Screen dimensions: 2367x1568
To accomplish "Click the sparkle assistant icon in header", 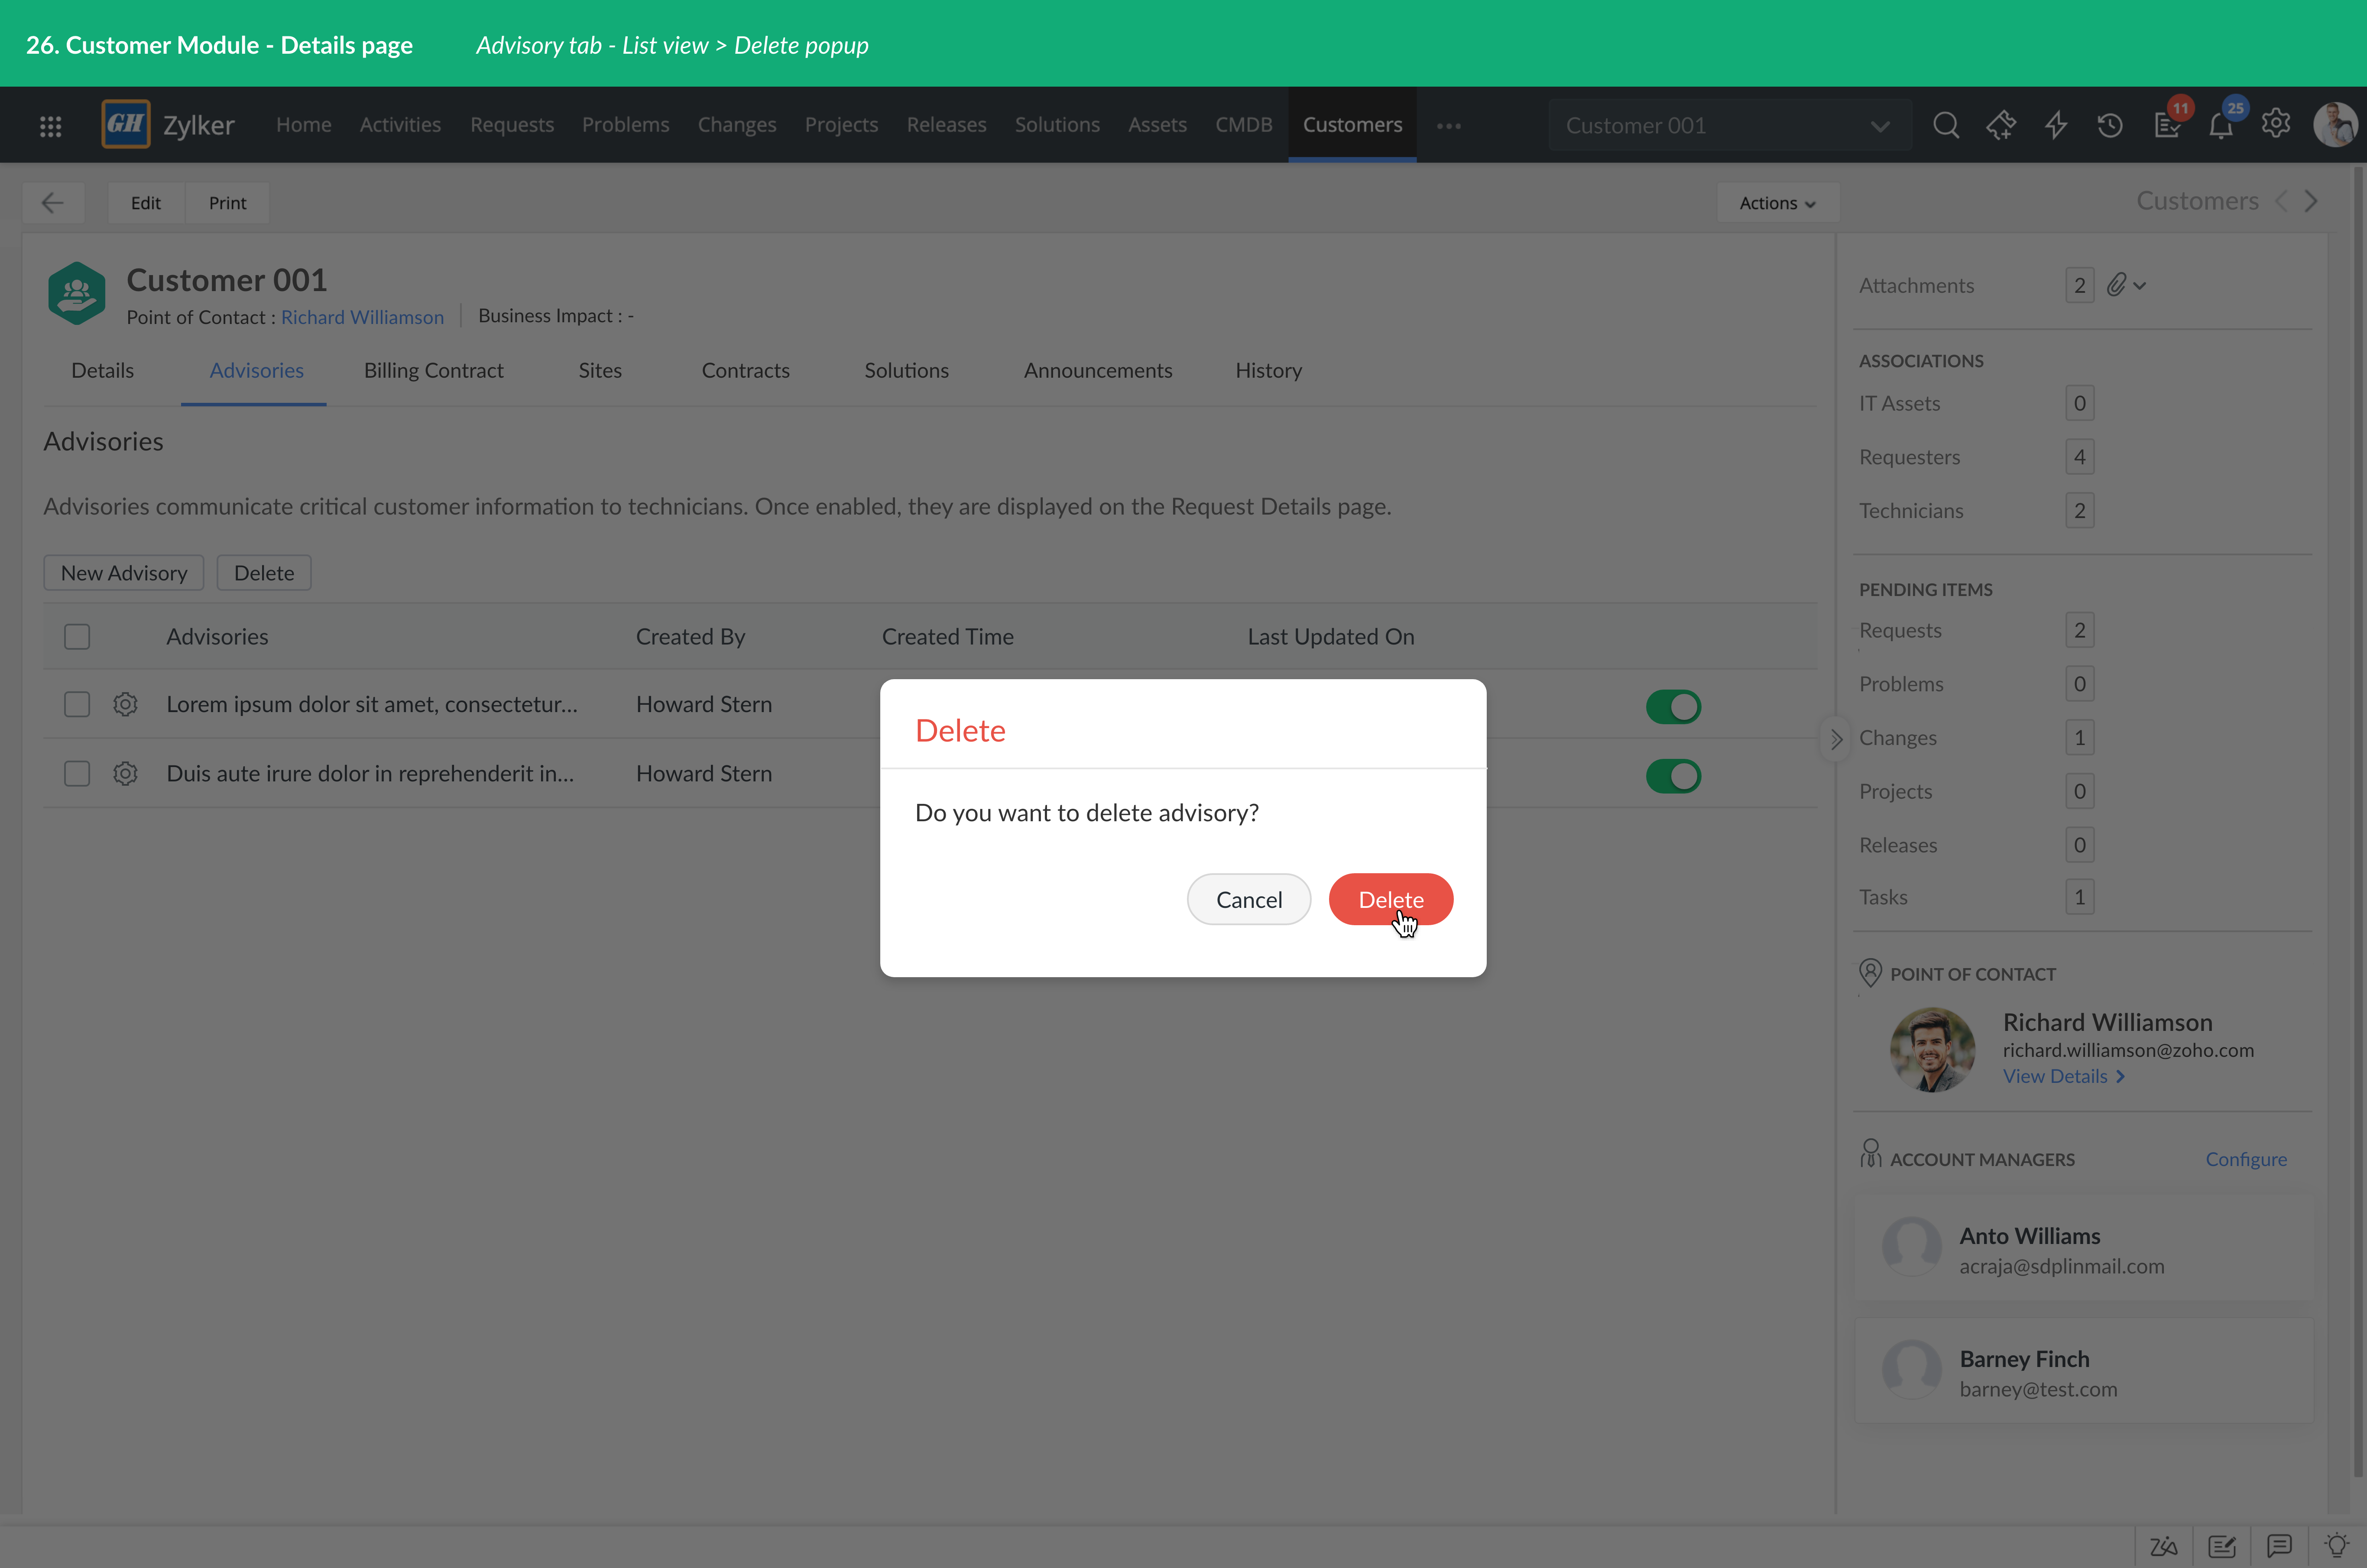I will (2001, 125).
